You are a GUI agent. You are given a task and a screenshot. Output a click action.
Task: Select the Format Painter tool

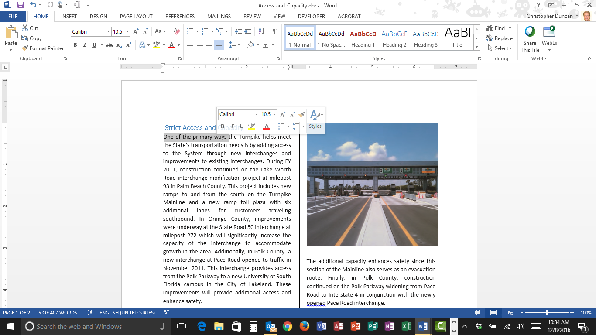point(42,48)
